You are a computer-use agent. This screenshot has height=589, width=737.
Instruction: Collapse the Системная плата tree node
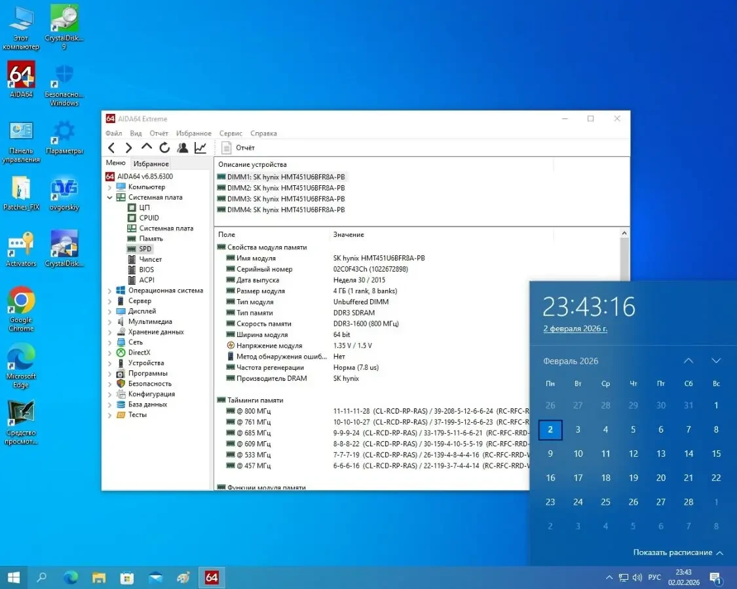(109, 197)
